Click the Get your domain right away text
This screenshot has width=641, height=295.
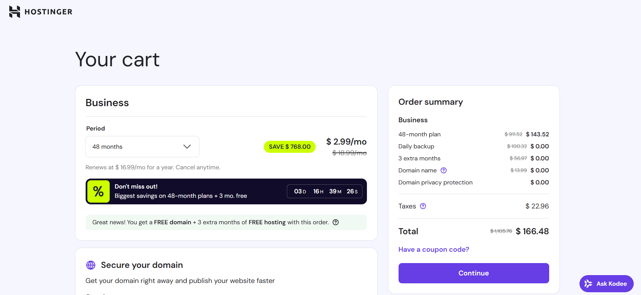[x=180, y=281]
